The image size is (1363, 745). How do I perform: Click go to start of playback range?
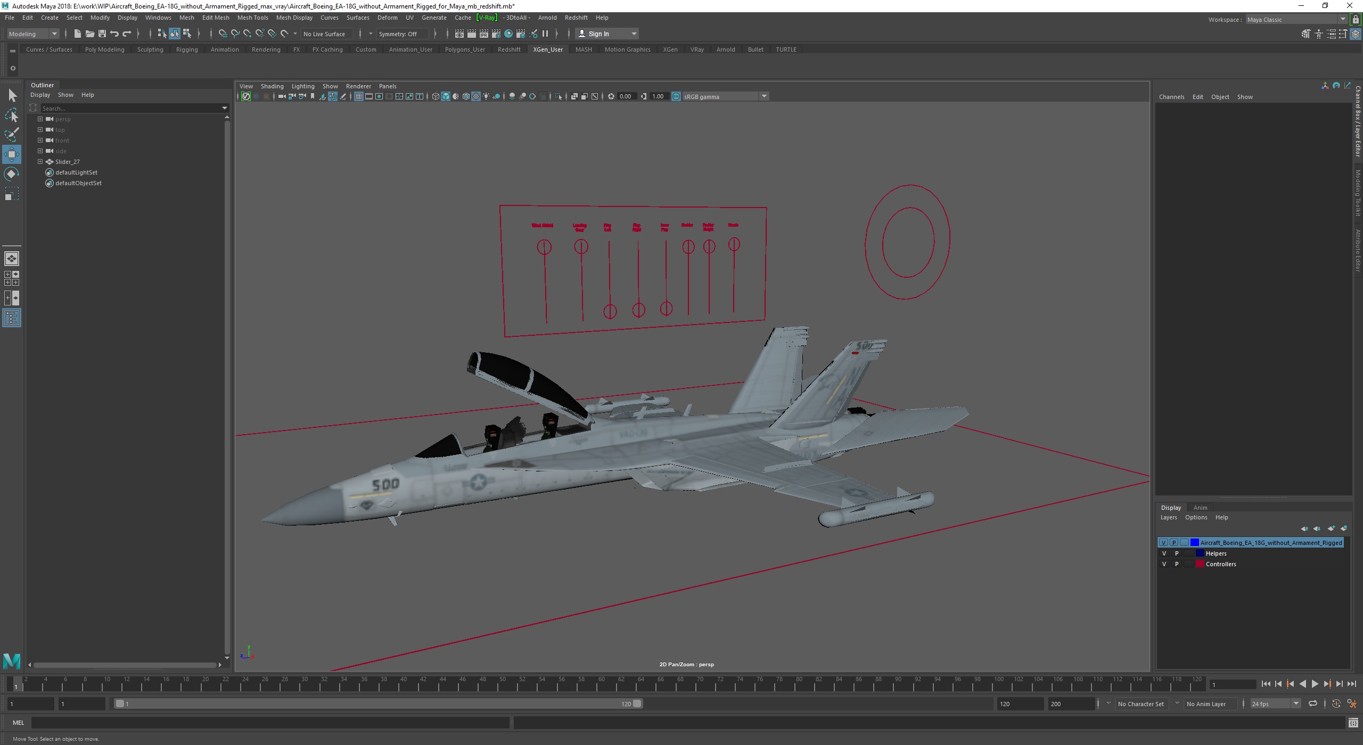(1266, 684)
